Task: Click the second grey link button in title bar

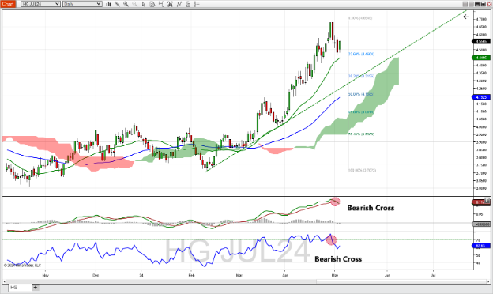Action: [x=471, y=4]
